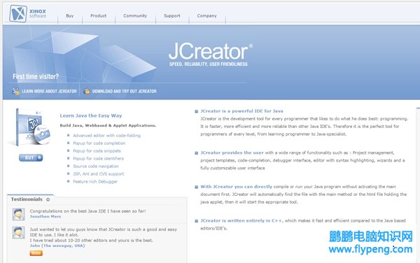420x263 pixels.
Task: Click bullet icon beside written entirely in C++
Action: tap(196, 221)
